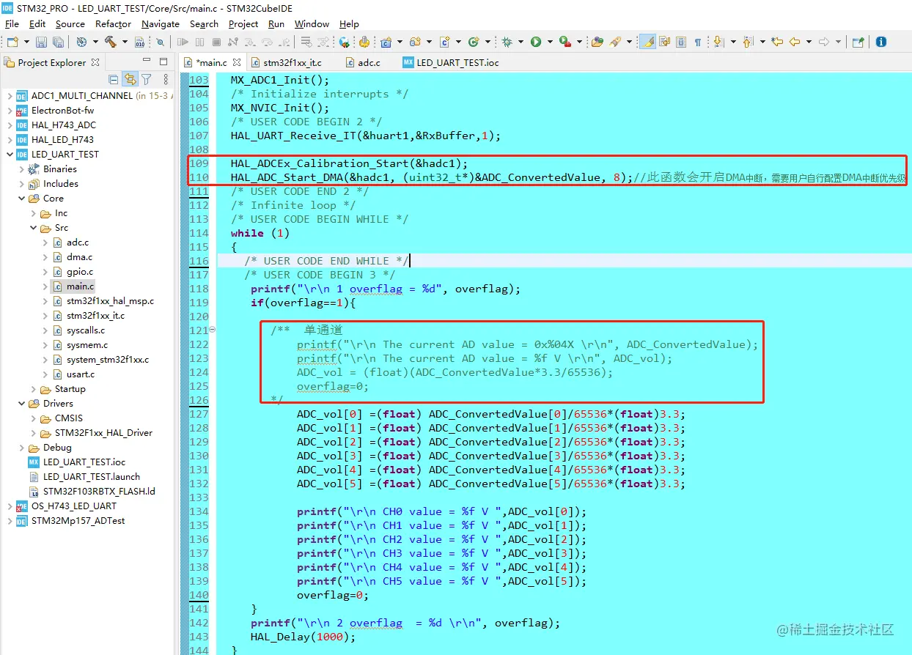Select STM32F103RBTX_FLASH.ld file
Image resolution: width=912 pixels, height=655 pixels.
point(92,491)
